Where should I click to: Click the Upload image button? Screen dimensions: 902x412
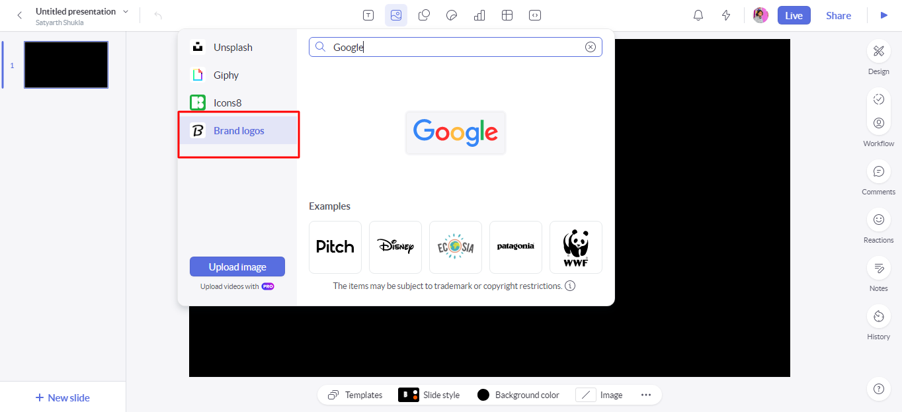click(237, 267)
